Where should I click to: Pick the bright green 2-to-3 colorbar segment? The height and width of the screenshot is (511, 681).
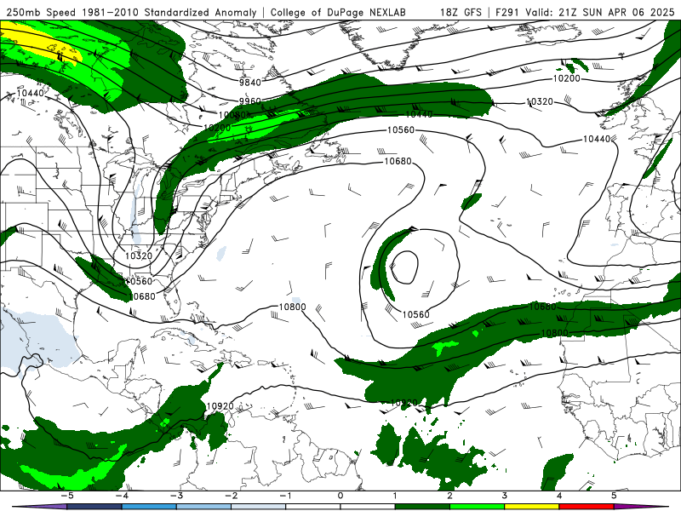(x=477, y=507)
